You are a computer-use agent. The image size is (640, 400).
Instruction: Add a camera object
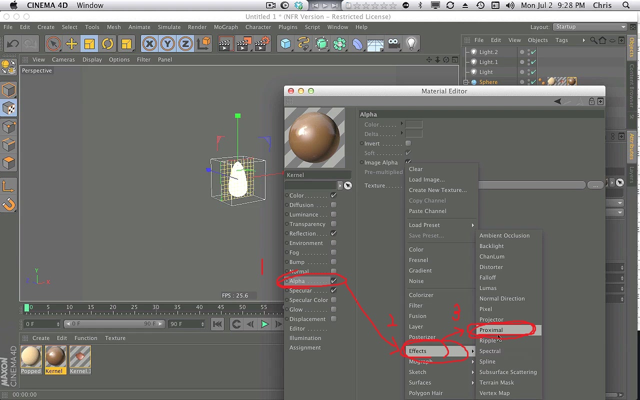394,44
